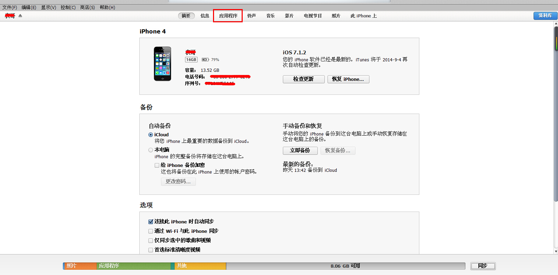This screenshot has height=275, width=558.
Task: Click the scrollbar up arrow
Action: click(x=556, y=24)
